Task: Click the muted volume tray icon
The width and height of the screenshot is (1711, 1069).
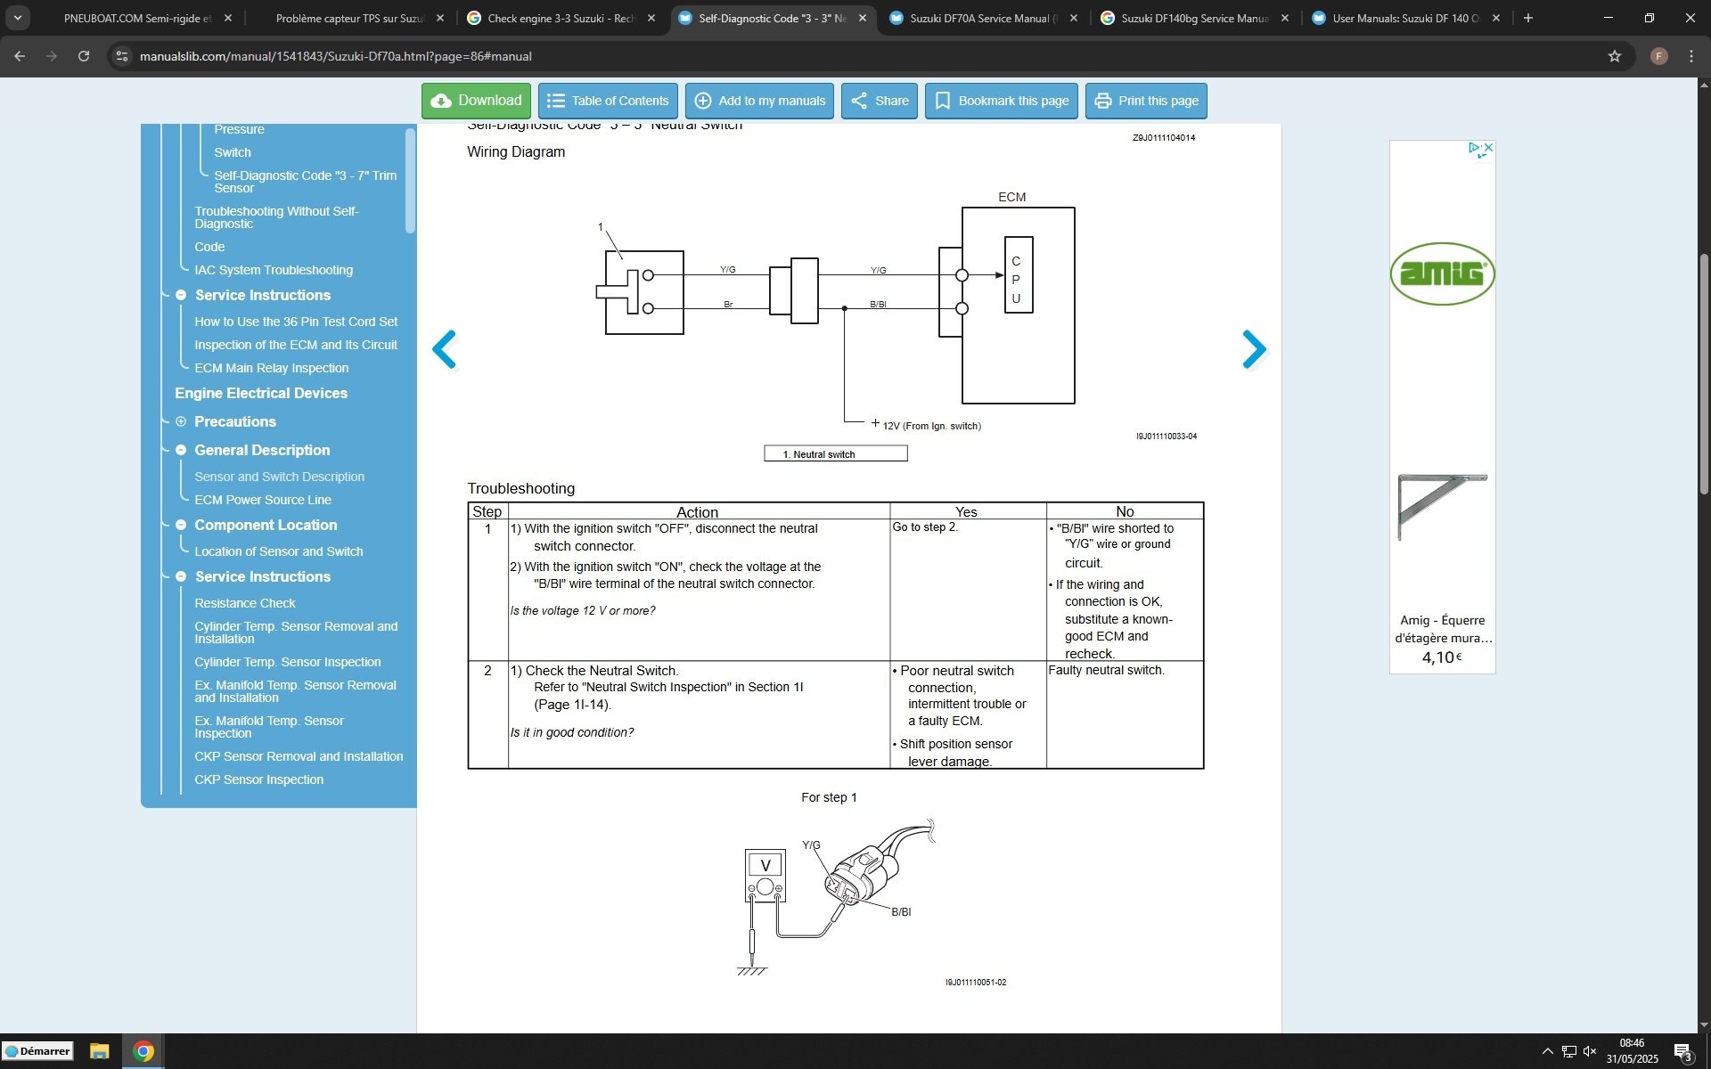Action: click(x=1589, y=1051)
